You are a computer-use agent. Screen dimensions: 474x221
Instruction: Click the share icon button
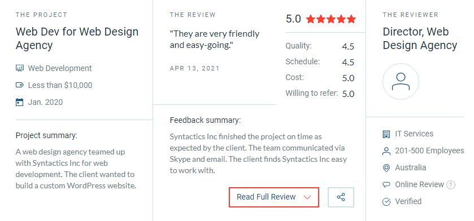pos(341,197)
